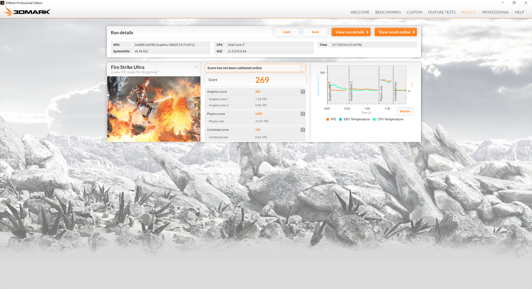The height and width of the screenshot is (289, 532).
Task: Close the 3DMark window
Action: (x=526, y=3)
